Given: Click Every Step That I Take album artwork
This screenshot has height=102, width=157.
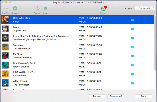Looking at the screenshot, I should 5,38.
